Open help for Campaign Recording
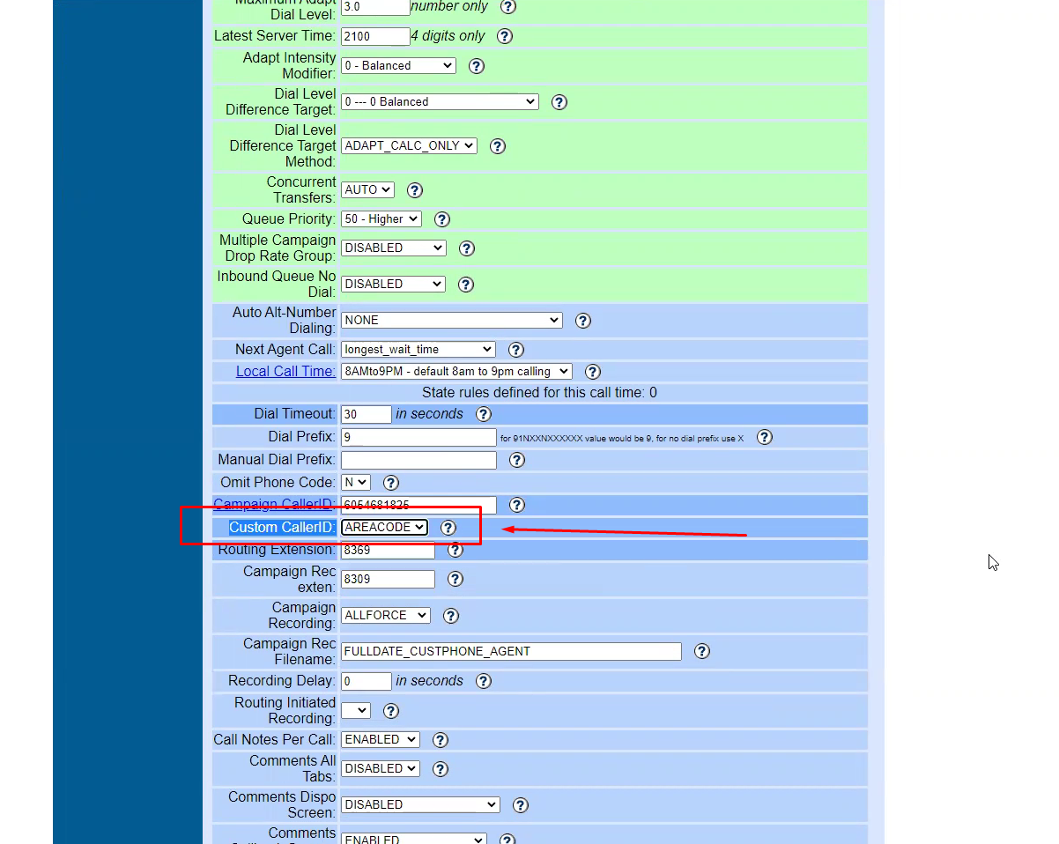 [451, 616]
